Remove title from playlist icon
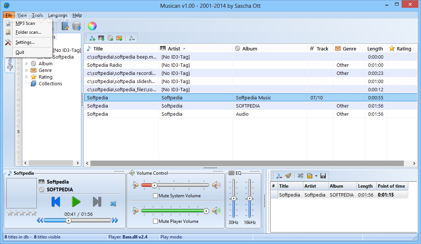 click(279, 176)
